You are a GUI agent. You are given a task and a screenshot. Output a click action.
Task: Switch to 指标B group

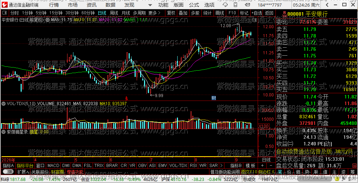pyautogui.click(x=236, y=166)
